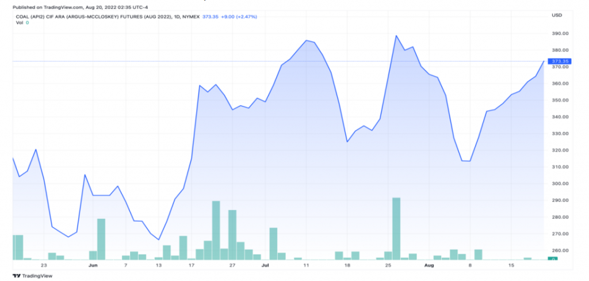
Task: Click the 'NYMEX' exchange label
Action: pyautogui.click(x=192, y=17)
